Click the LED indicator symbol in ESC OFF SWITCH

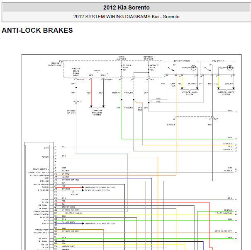193,67
